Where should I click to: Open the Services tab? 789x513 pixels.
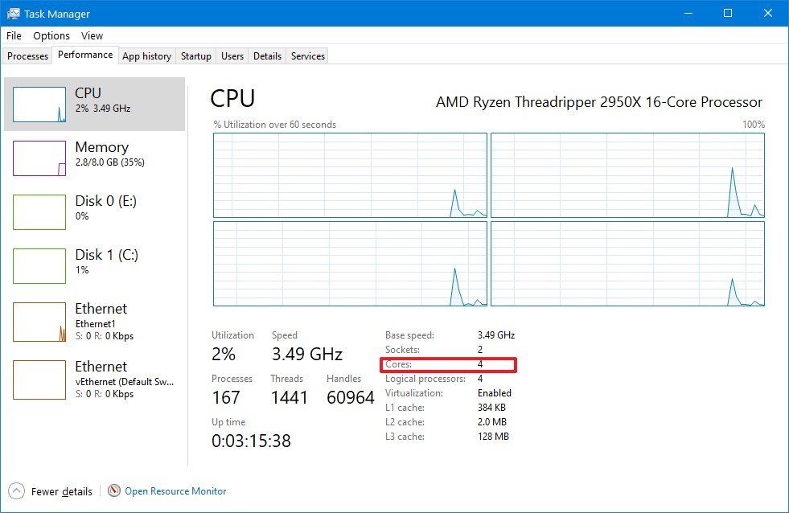click(306, 55)
